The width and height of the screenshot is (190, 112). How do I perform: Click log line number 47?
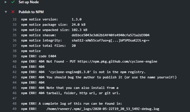click(x=14, y=98)
